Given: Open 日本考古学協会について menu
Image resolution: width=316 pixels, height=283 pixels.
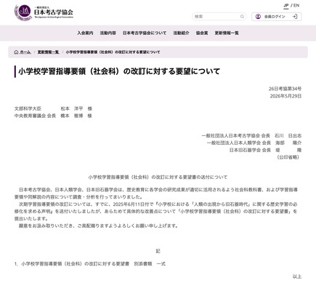Looking at the screenshot, I should pyautogui.click(x=145, y=33).
